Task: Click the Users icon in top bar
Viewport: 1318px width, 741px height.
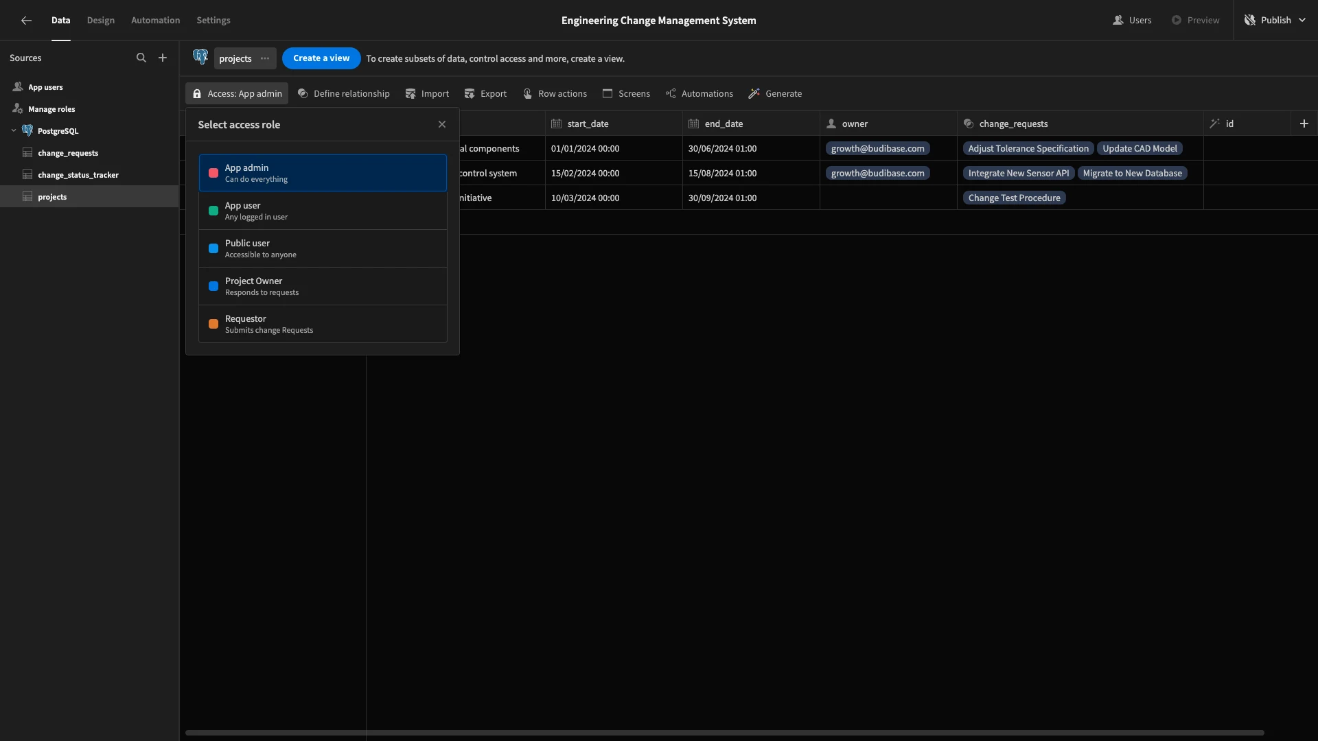Action: coord(1118,21)
